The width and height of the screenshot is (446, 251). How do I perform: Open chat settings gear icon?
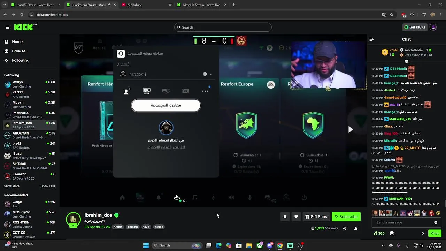pos(423,233)
